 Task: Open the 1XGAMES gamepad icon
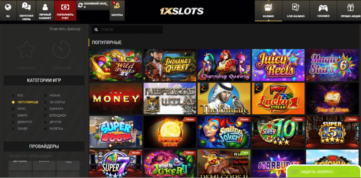[323, 8]
